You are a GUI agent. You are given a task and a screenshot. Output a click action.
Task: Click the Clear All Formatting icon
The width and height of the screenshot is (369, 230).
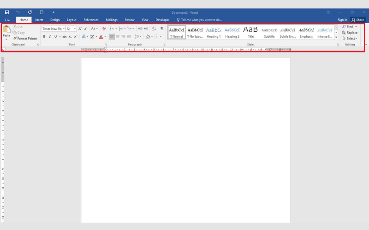pyautogui.click(x=104, y=29)
